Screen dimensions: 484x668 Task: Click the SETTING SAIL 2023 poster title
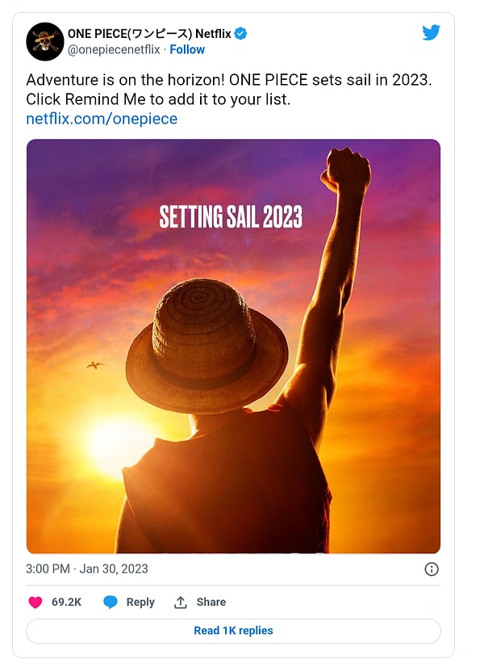point(231,217)
